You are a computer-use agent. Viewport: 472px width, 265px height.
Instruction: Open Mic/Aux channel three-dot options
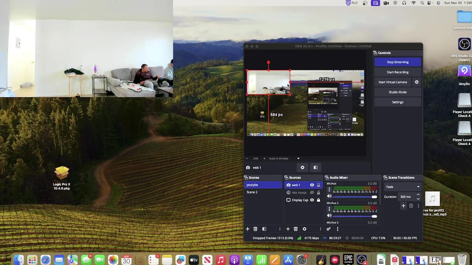(x=329, y=190)
